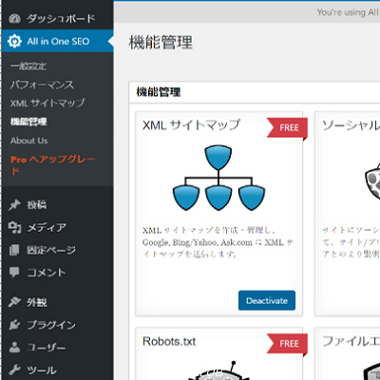Click the Robots.txt card title
The image size is (380, 380).
click(169, 341)
